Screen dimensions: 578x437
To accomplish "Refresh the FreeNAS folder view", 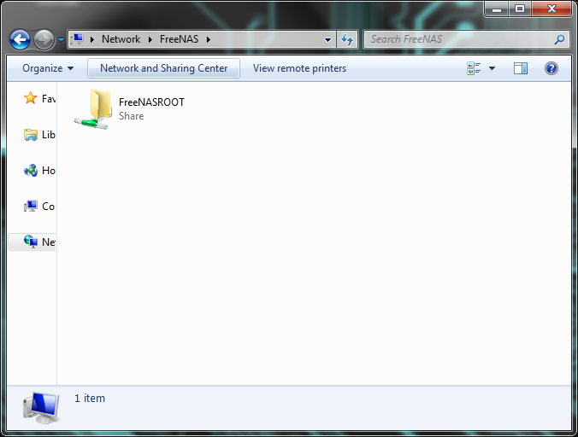I will (x=347, y=39).
